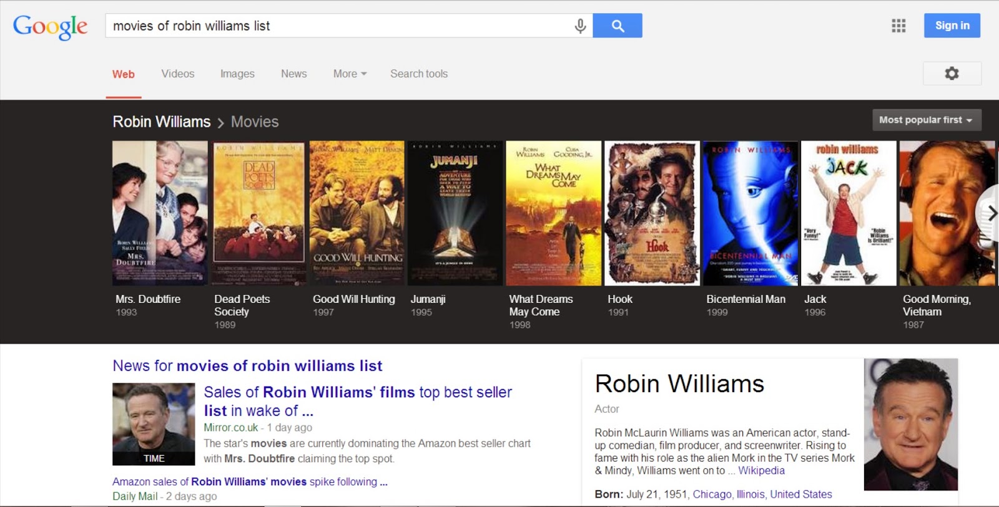Click the 1997 year under Good Will Hunting
Viewport: 999px width, 507px height.
[x=323, y=312]
